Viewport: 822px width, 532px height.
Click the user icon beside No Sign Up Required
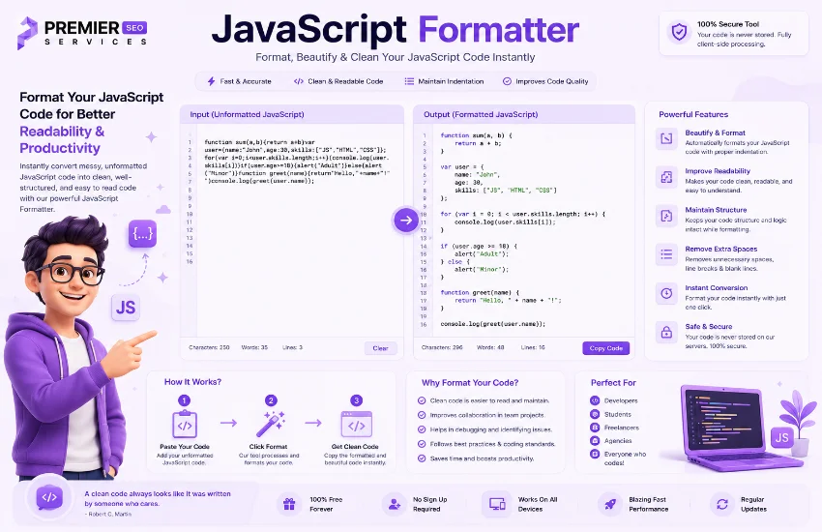(395, 504)
